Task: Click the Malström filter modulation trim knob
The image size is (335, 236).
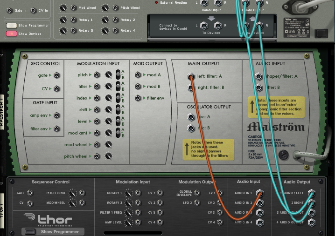Action: [x=108, y=87]
